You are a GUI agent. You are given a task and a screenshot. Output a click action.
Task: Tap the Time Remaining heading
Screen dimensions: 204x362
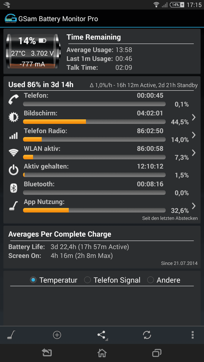tap(94, 37)
